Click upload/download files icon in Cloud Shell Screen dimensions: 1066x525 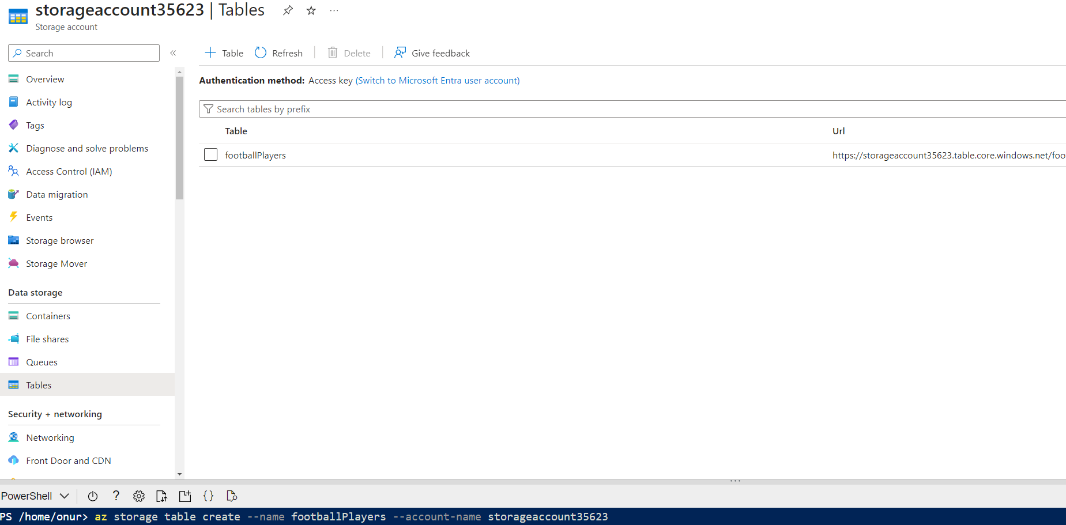click(162, 496)
